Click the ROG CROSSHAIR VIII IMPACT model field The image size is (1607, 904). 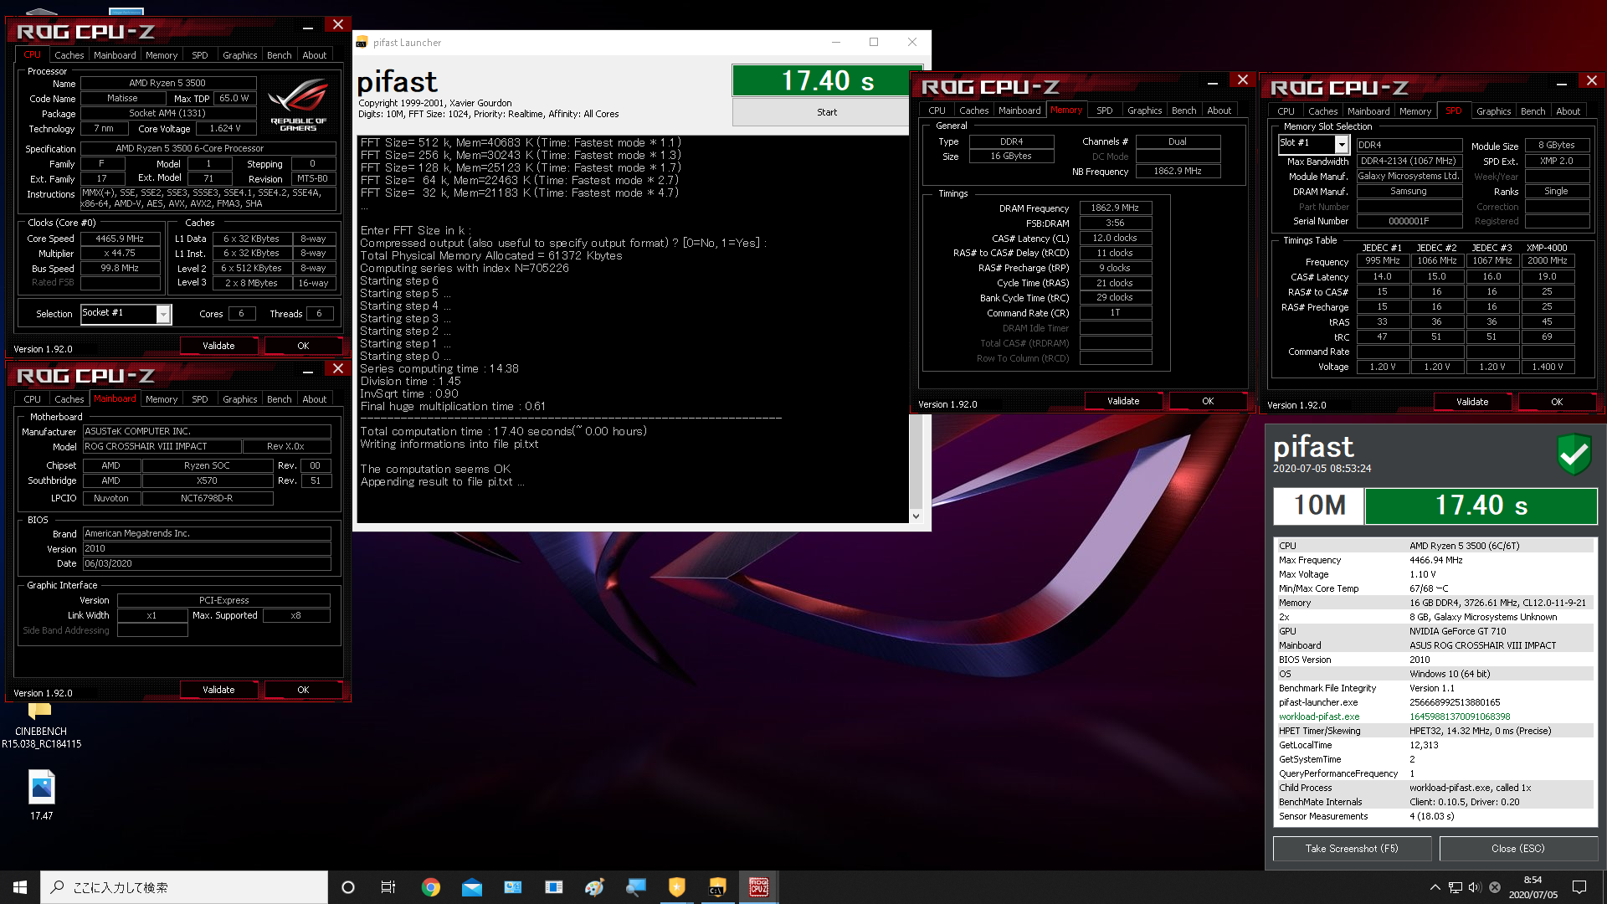162,447
